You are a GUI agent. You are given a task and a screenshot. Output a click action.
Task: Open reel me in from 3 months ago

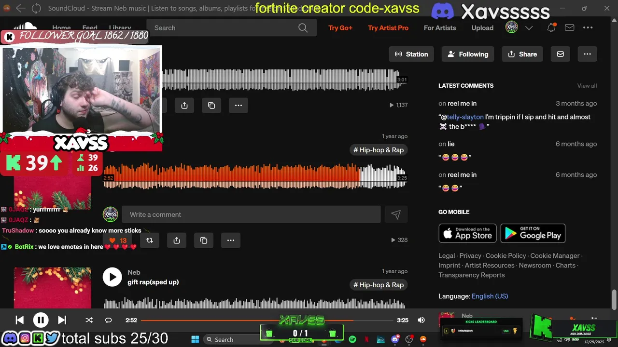click(462, 104)
